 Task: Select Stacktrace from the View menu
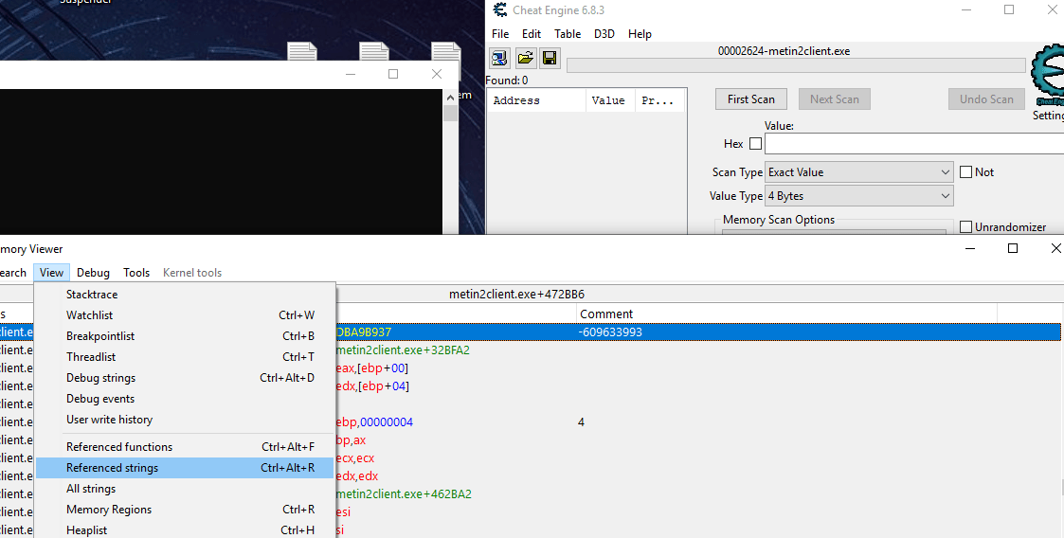pos(185,295)
